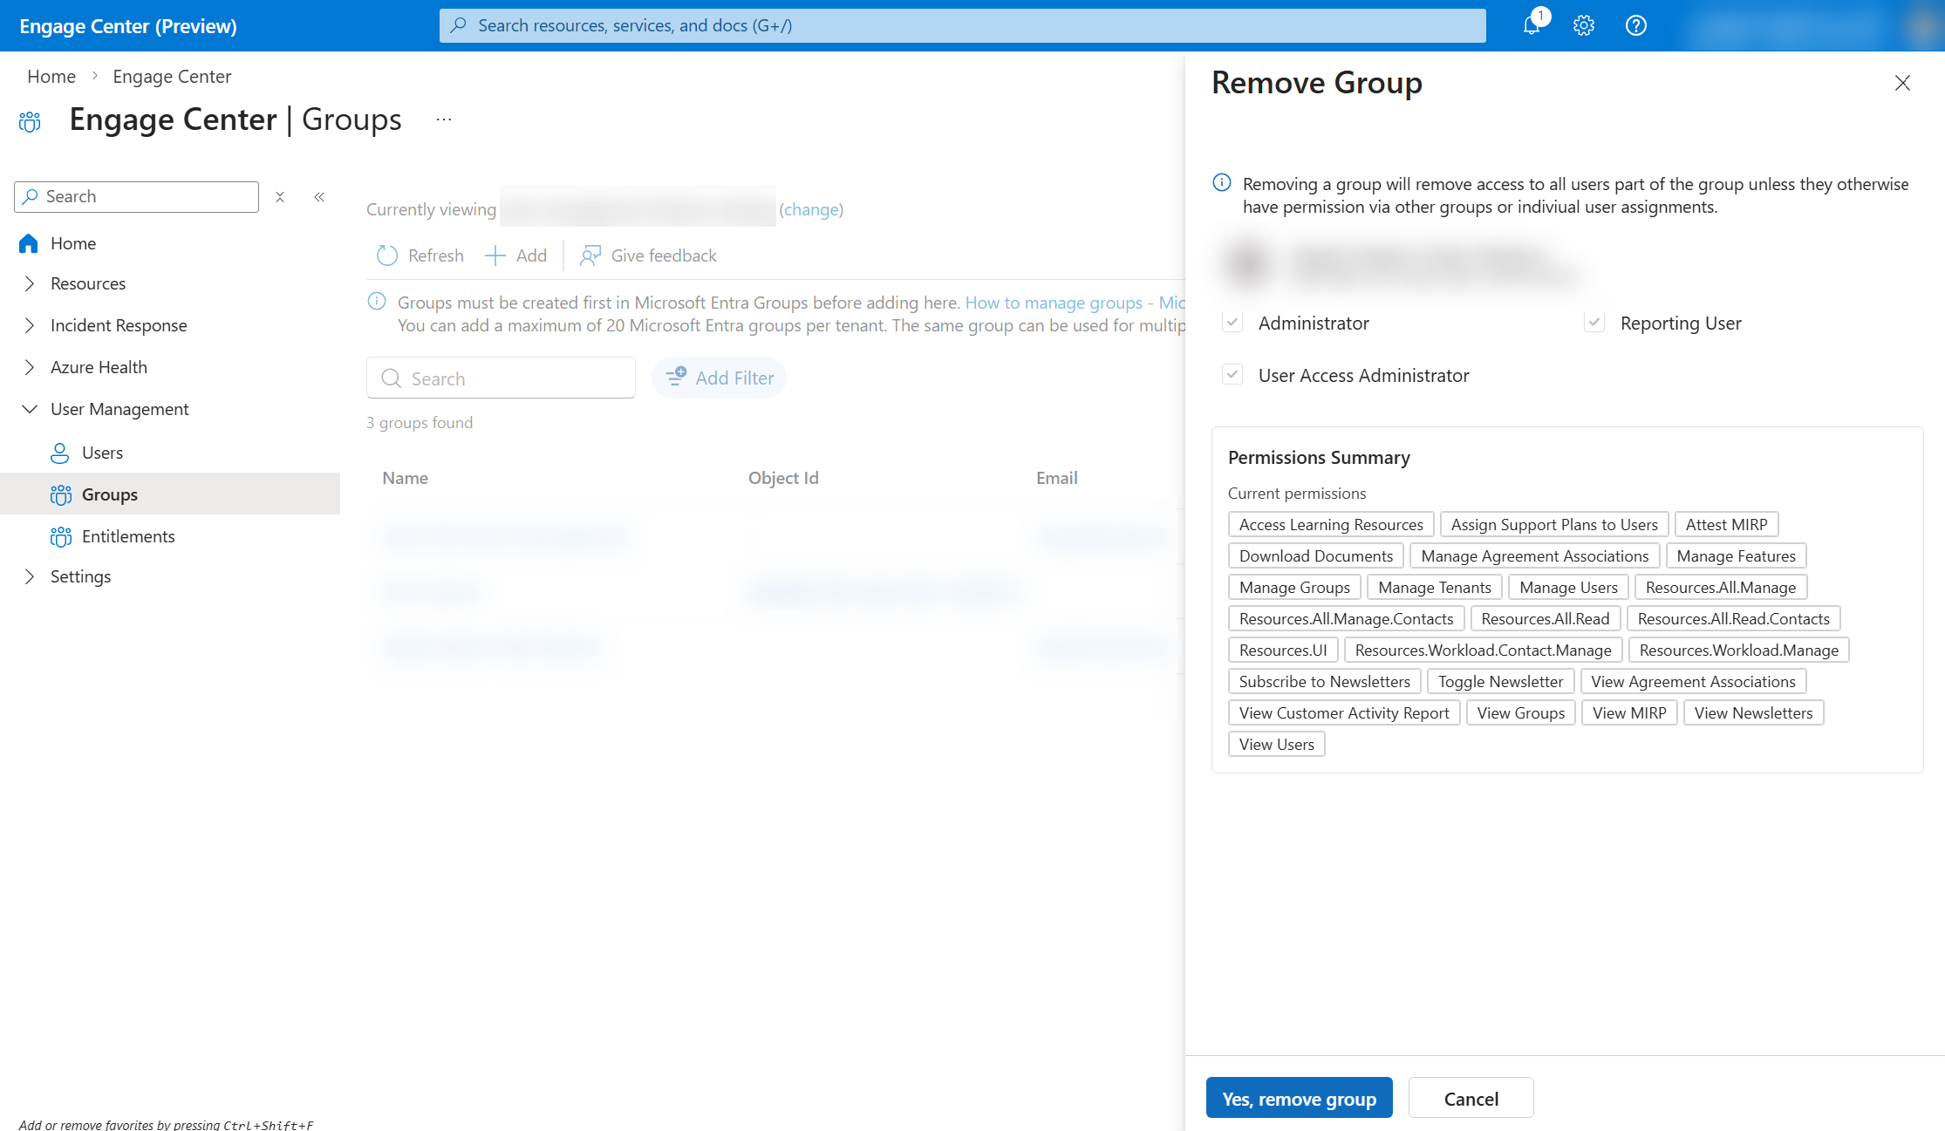Click the Entitlements icon in sidebar
The width and height of the screenshot is (1945, 1131).
pos(61,536)
